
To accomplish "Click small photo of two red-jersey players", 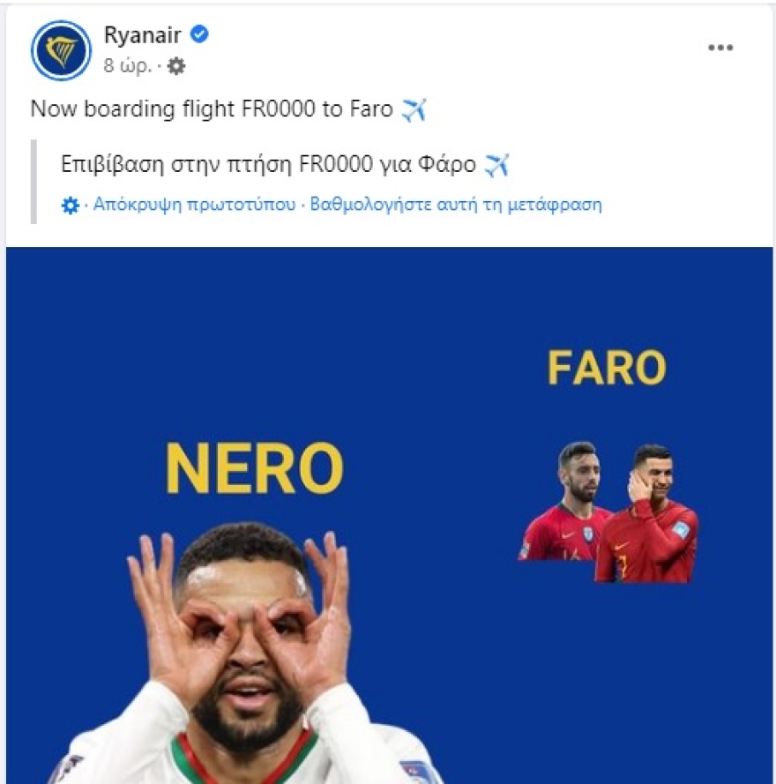I will click(x=608, y=512).
